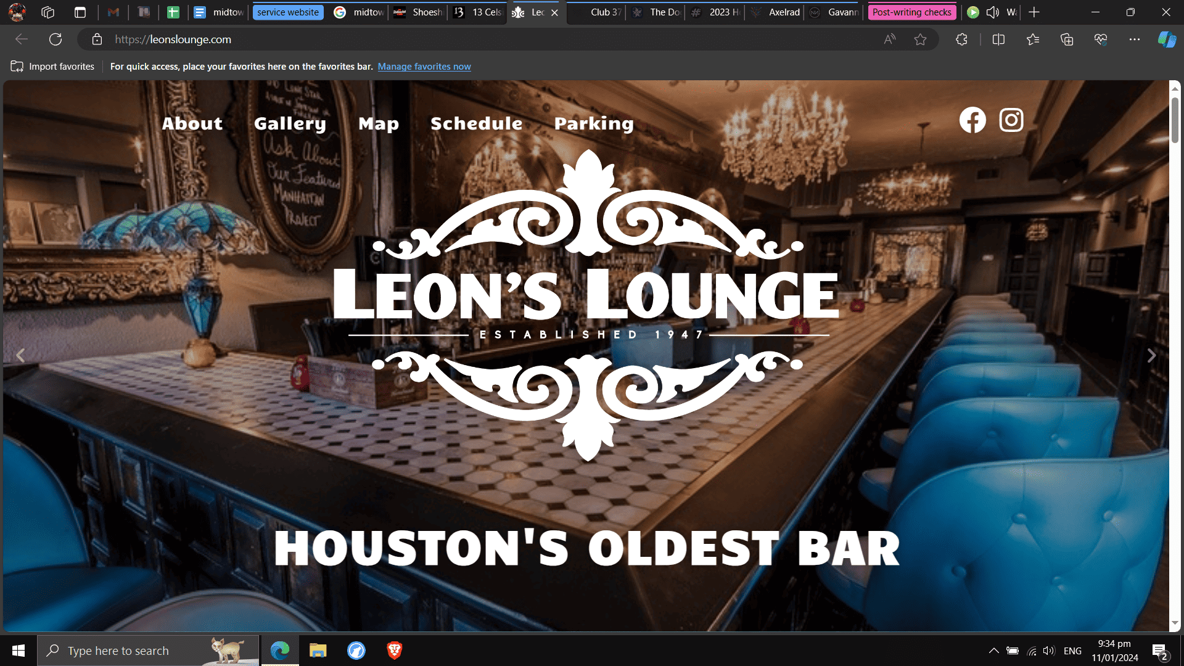
Task: Click the page vertical scrollbar thumb
Action: [x=1175, y=120]
